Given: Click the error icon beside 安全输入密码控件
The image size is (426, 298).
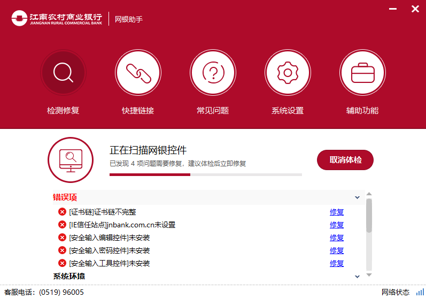Looking at the screenshot, I should (x=62, y=250).
